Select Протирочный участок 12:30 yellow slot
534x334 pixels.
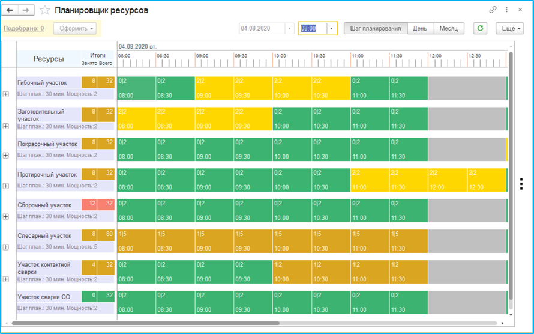(487, 180)
